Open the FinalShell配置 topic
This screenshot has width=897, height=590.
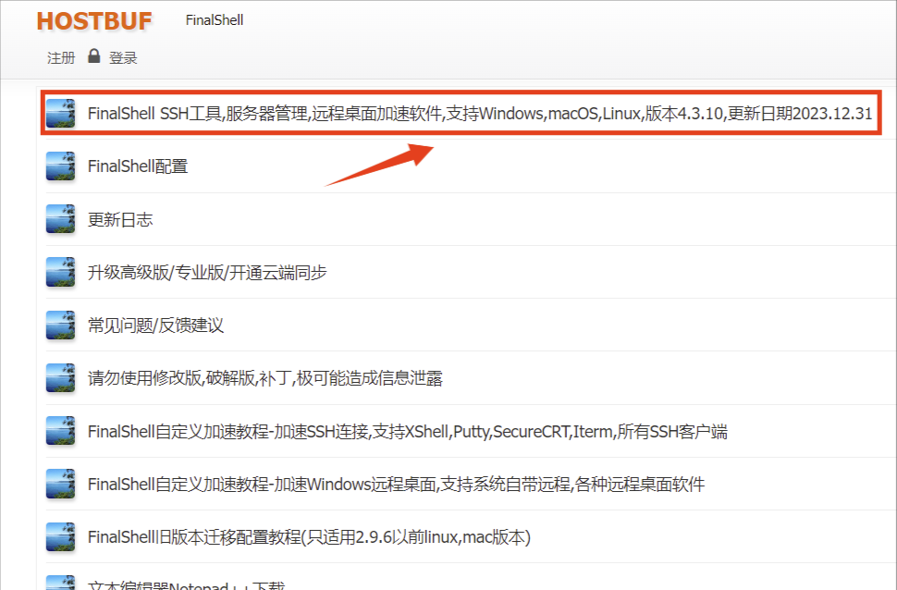(x=138, y=166)
